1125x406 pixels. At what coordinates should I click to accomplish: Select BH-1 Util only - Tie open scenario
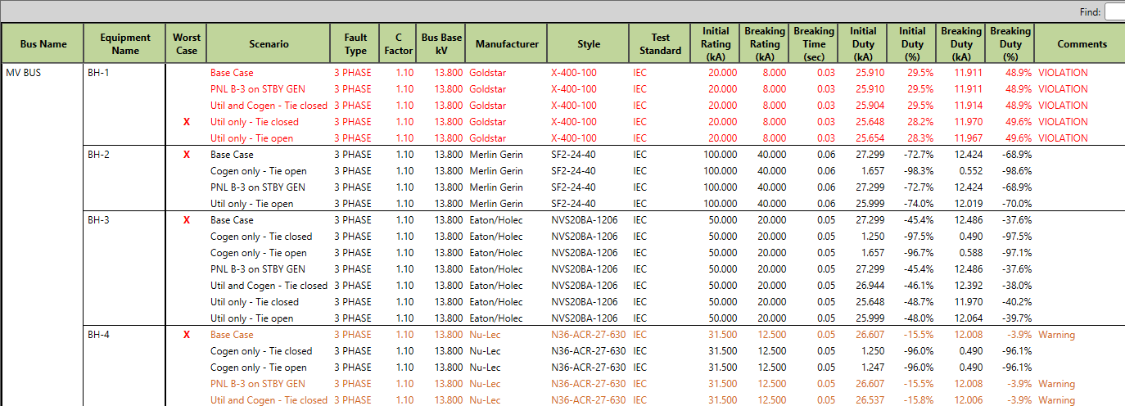251,138
